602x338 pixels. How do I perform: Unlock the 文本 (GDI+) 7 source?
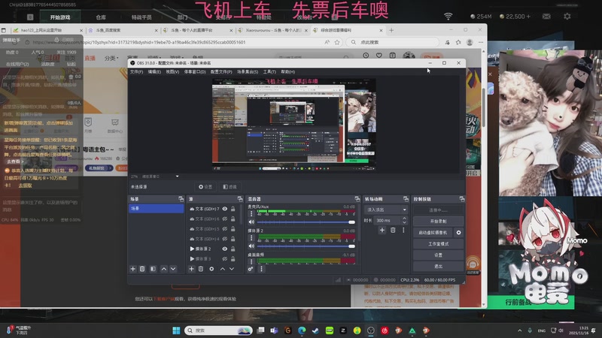tap(233, 209)
